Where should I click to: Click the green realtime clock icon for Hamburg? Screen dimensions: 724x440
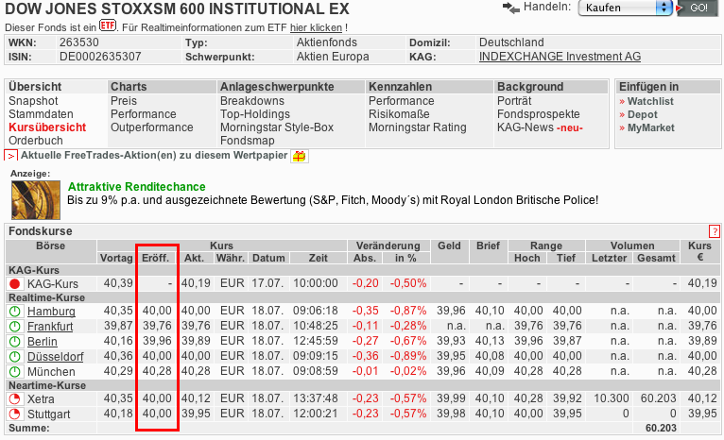coord(15,312)
